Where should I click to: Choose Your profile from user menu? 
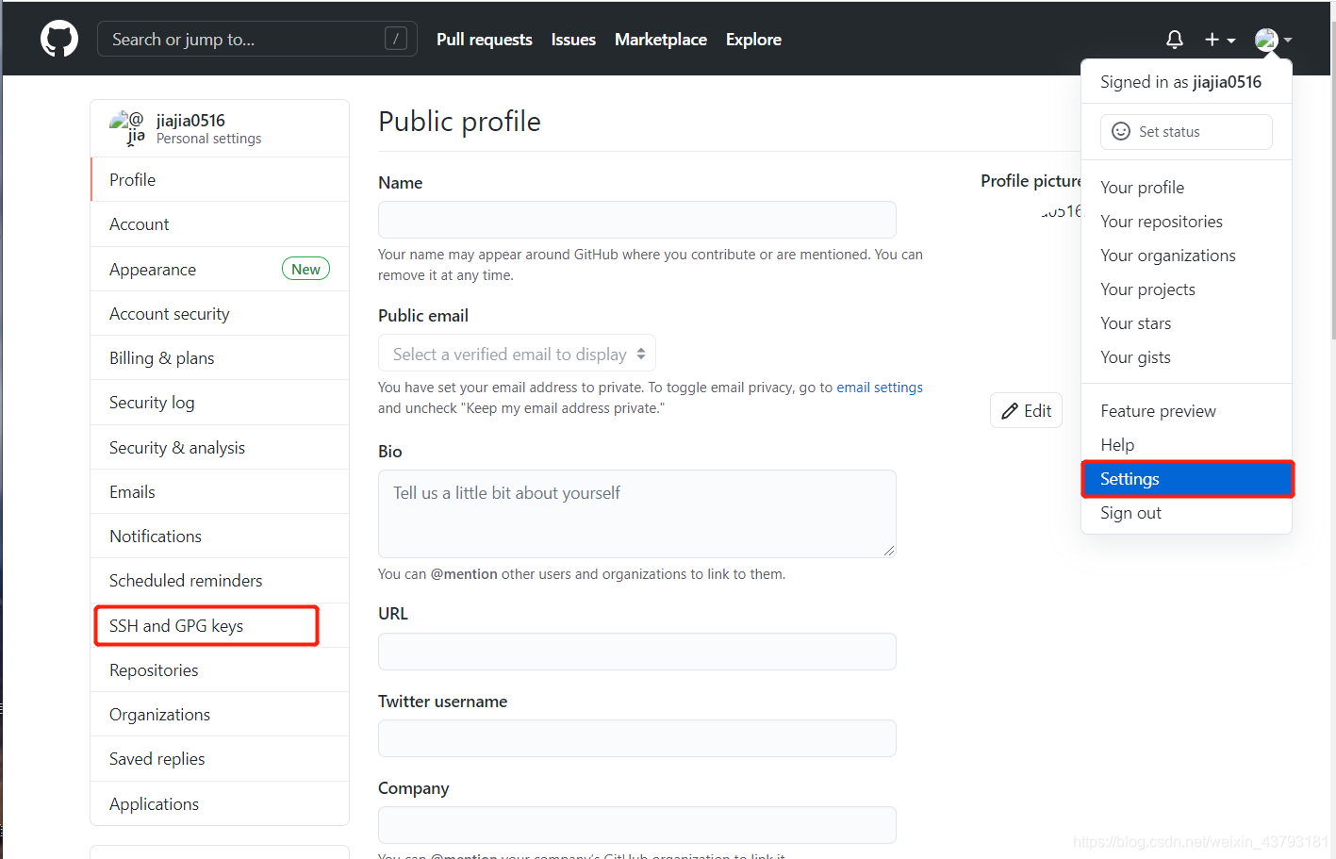click(x=1186, y=188)
